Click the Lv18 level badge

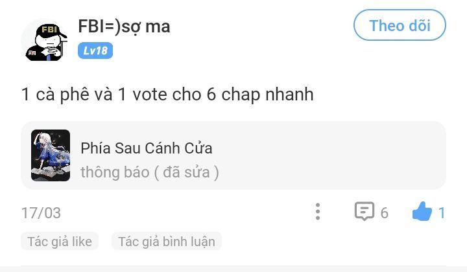tap(95, 51)
